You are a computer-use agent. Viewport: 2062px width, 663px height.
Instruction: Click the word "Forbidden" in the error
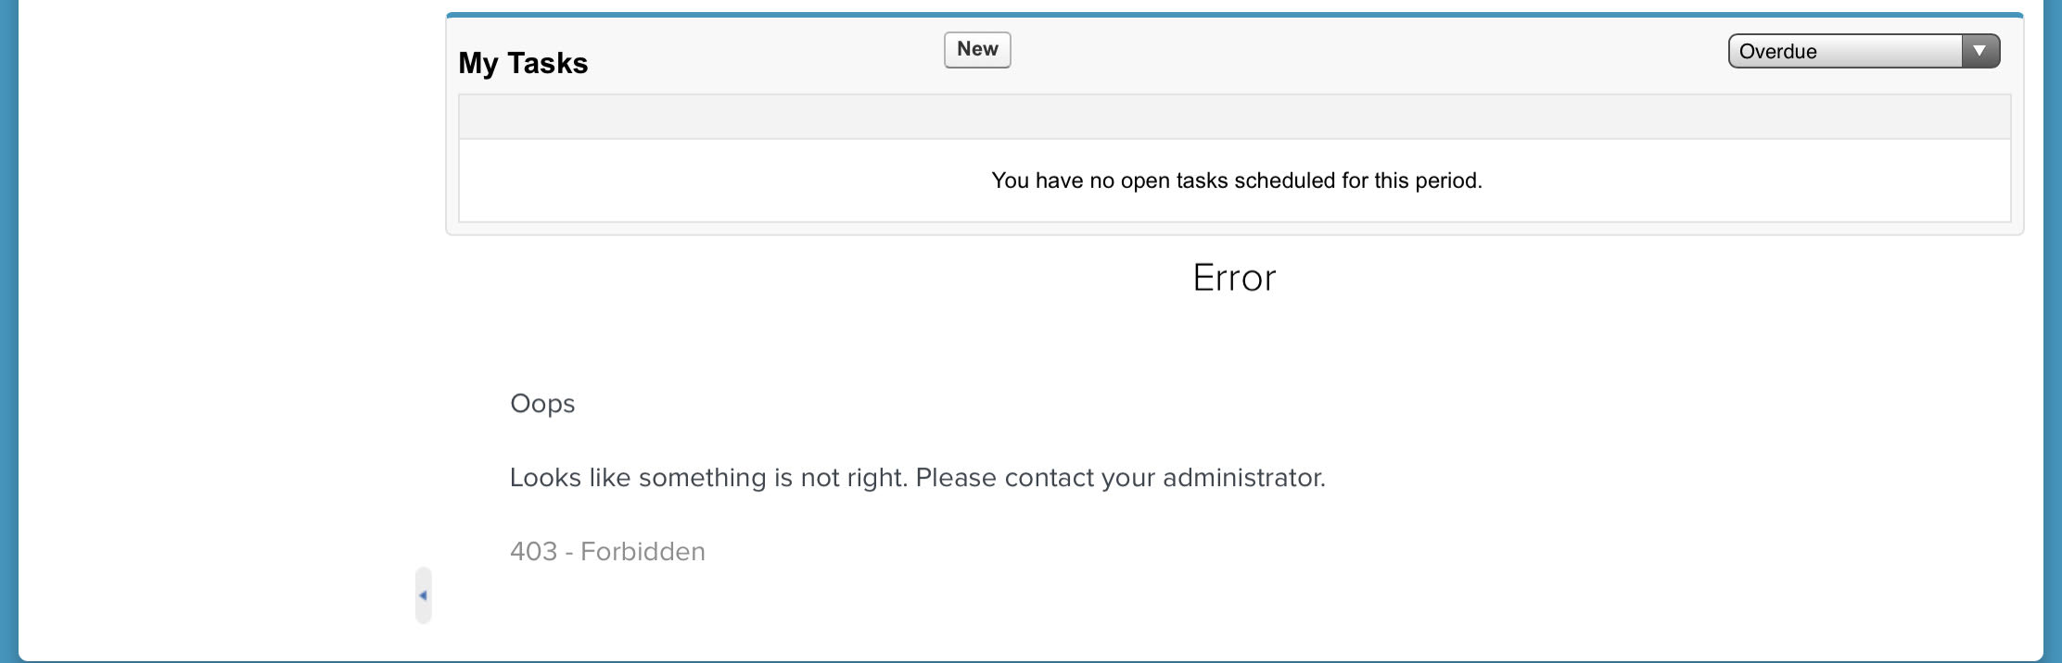click(643, 552)
